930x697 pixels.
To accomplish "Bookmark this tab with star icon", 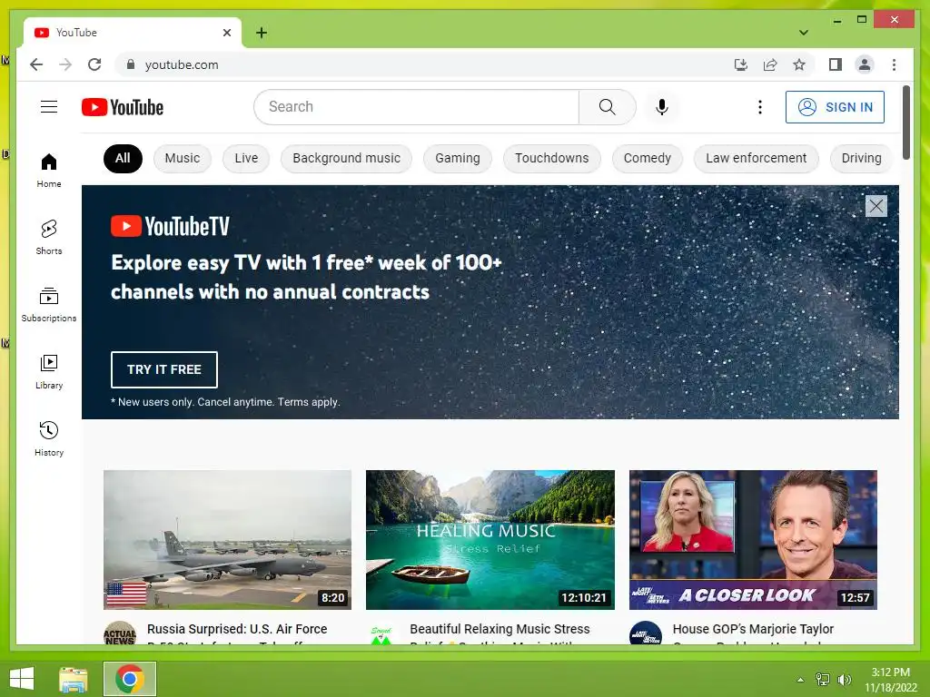I will coord(799,64).
